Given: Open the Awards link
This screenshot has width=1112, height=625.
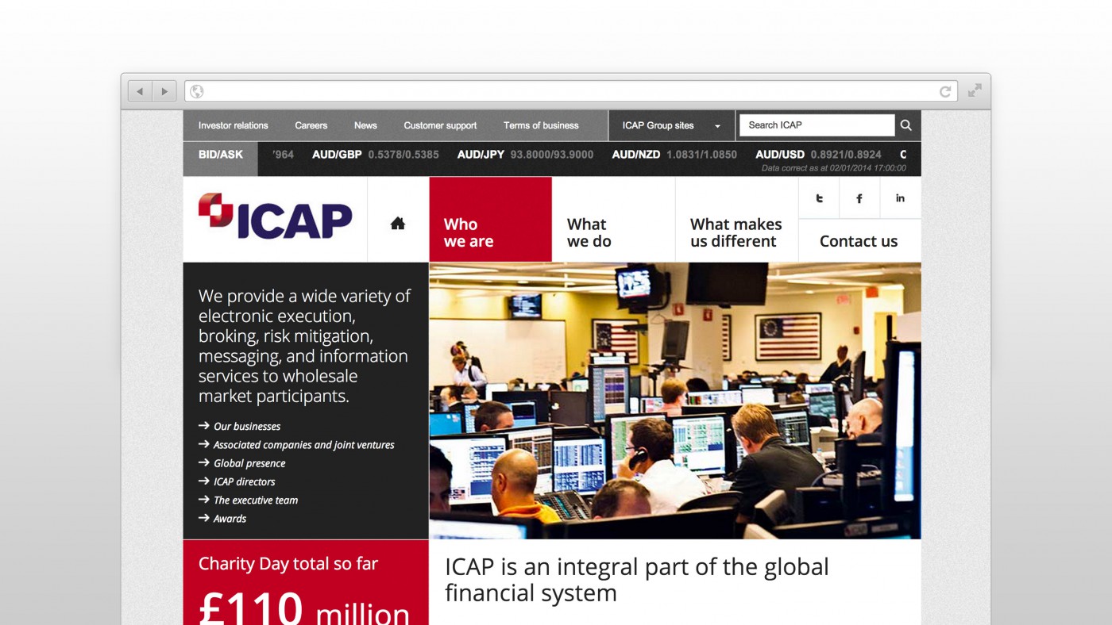Looking at the screenshot, I should 230,519.
